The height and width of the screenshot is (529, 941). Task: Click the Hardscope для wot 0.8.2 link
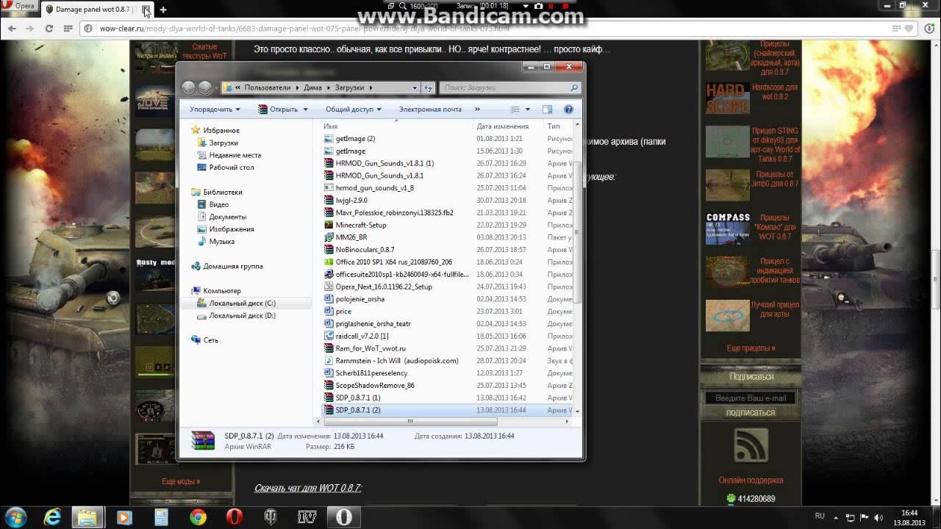(774, 92)
